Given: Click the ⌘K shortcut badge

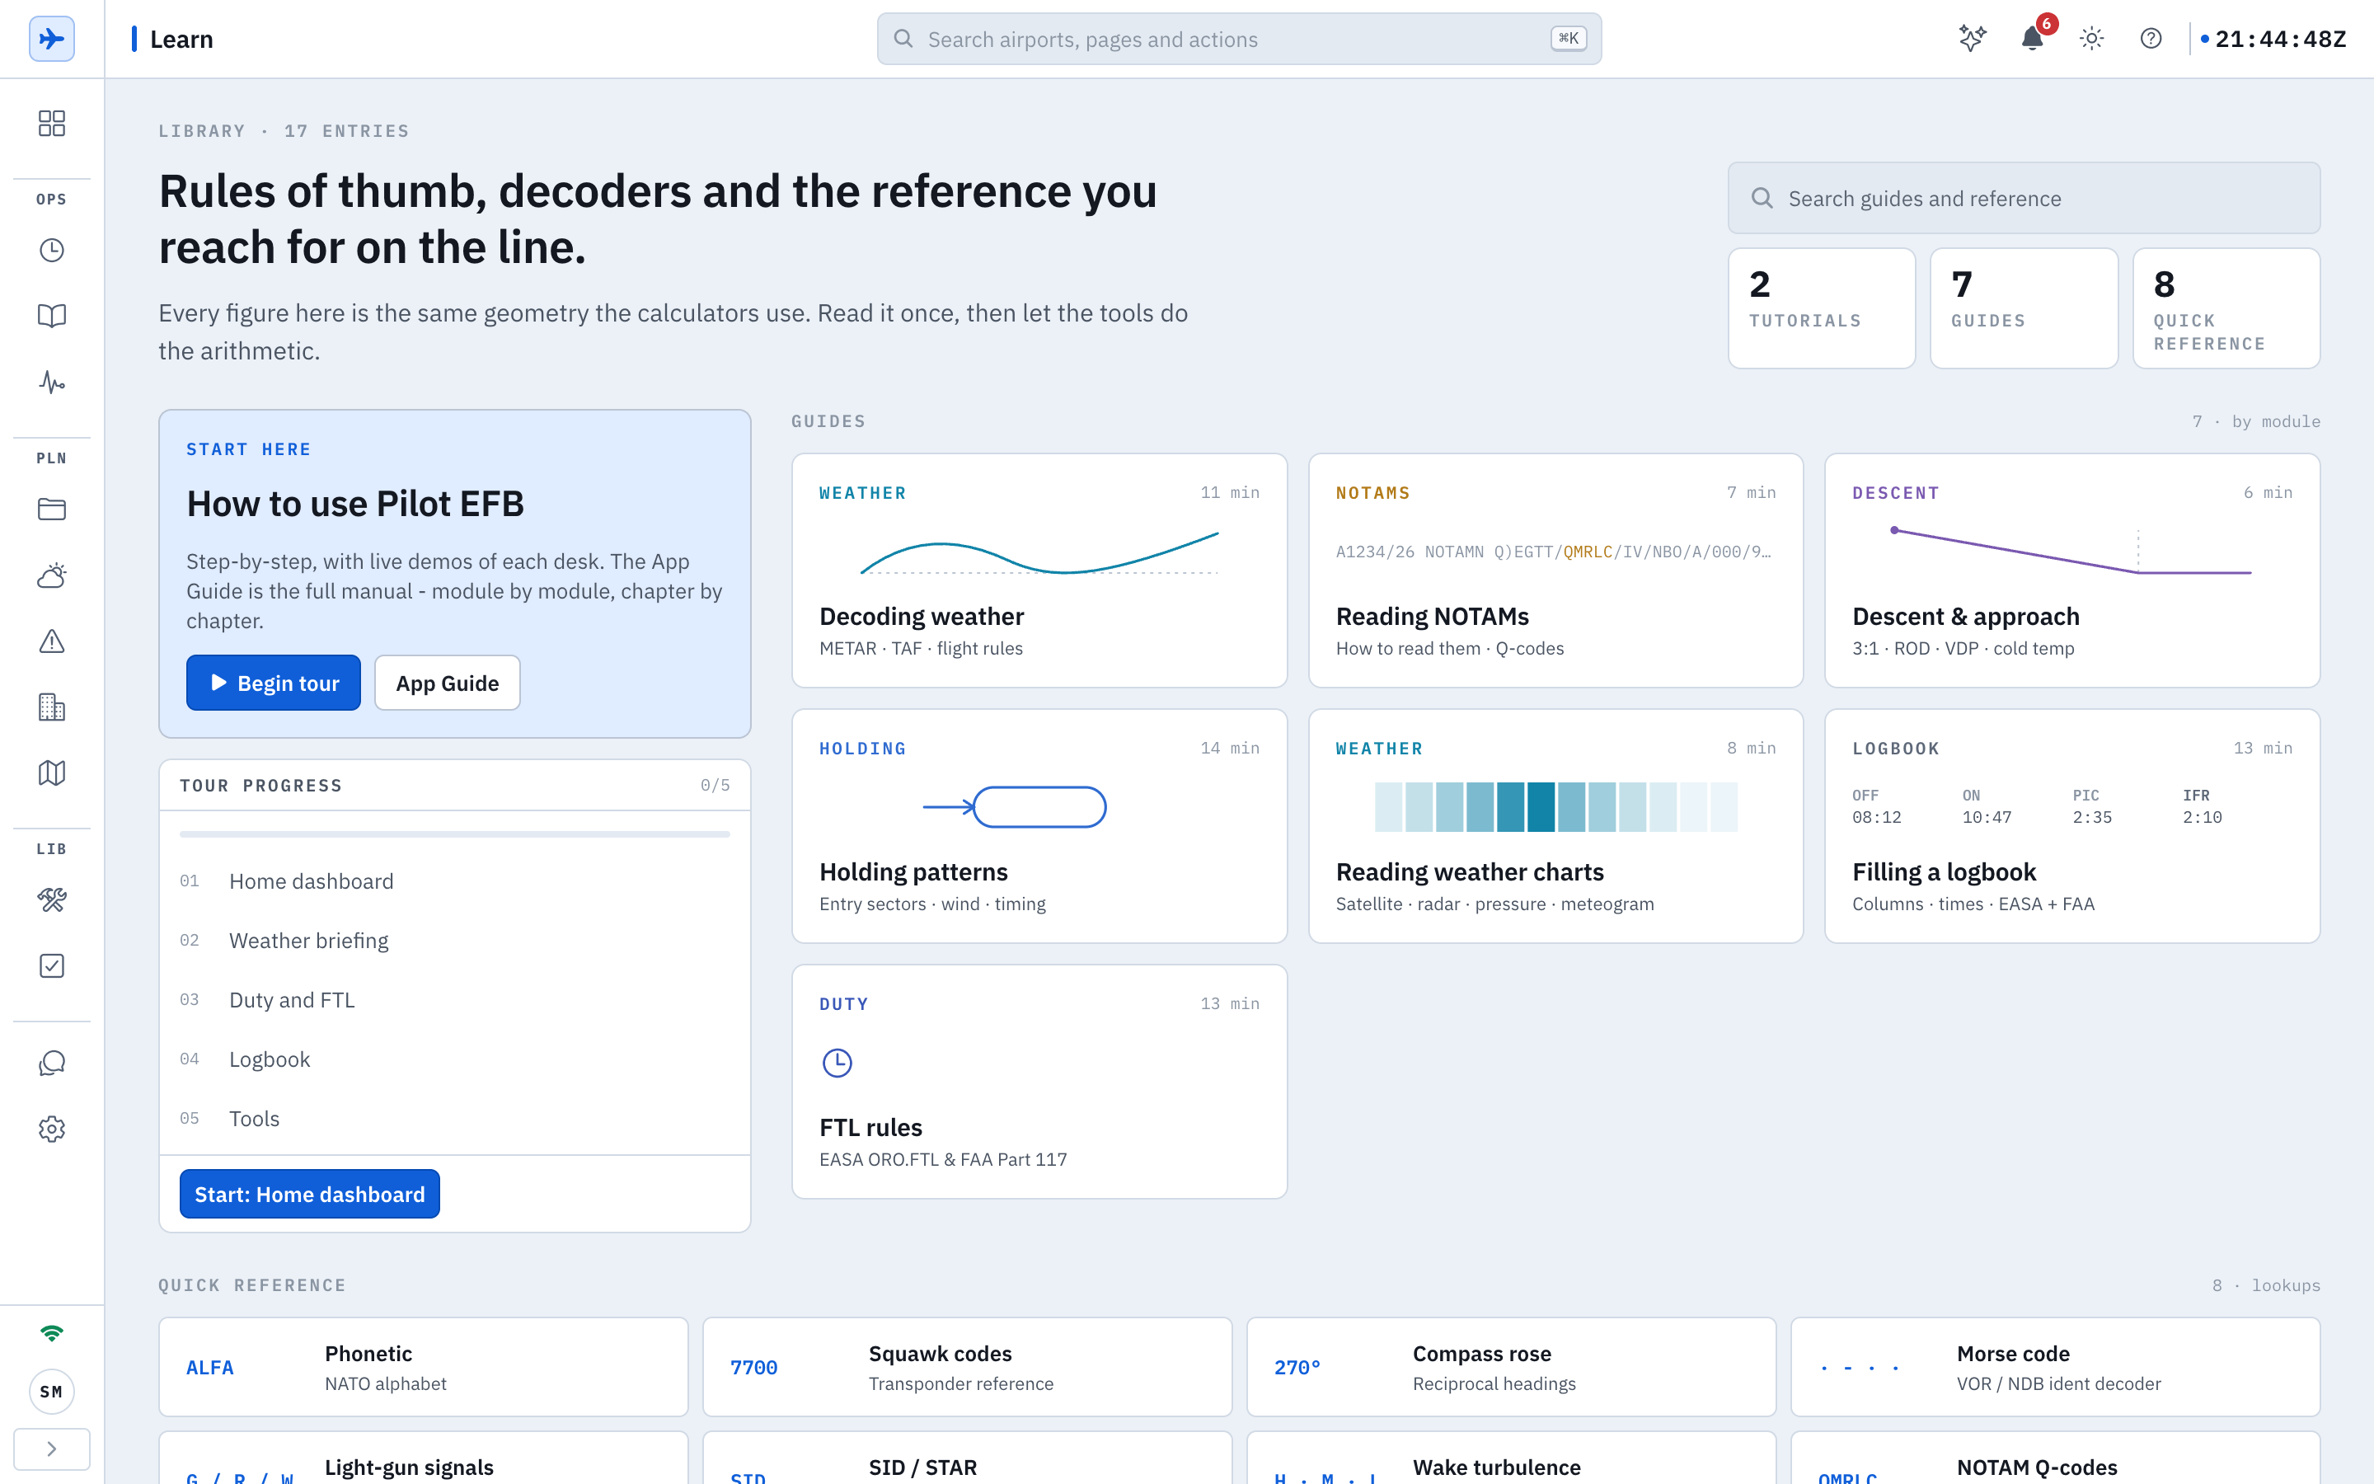Looking at the screenshot, I should click(x=1569, y=40).
